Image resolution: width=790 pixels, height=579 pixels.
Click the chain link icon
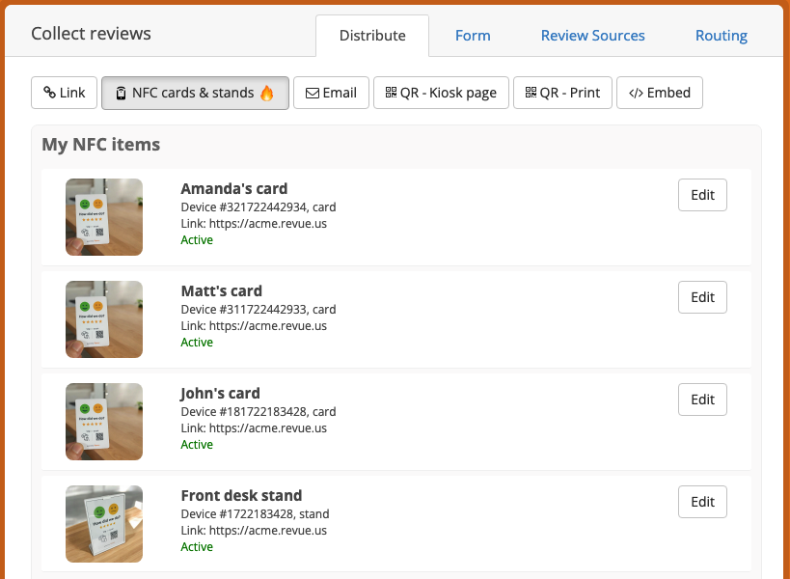click(x=49, y=93)
